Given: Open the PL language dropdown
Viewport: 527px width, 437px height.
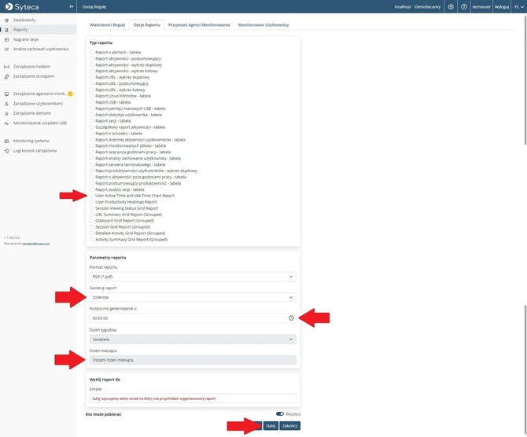Looking at the screenshot, I should pos(518,6).
